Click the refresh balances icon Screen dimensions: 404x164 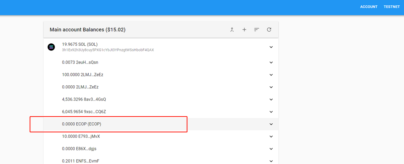tap(269, 30)
